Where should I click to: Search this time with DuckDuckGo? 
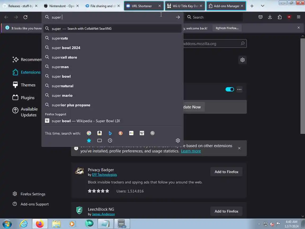(x=121, y=133)
